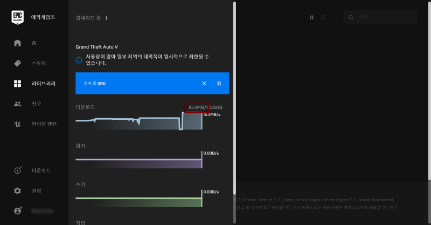The height and width of the screenshot is (225, 431).
Task: Click the 15.4MB/s download speed label
Action: coord(212,114)
